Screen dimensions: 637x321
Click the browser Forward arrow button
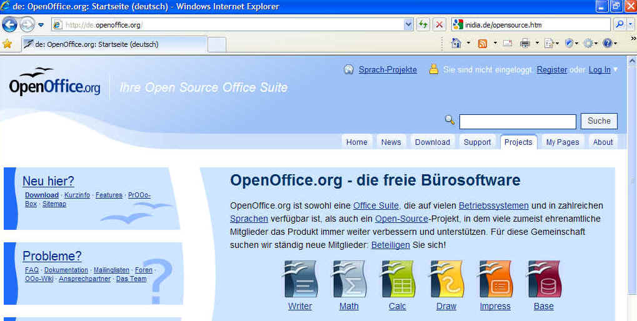point(27,25)
